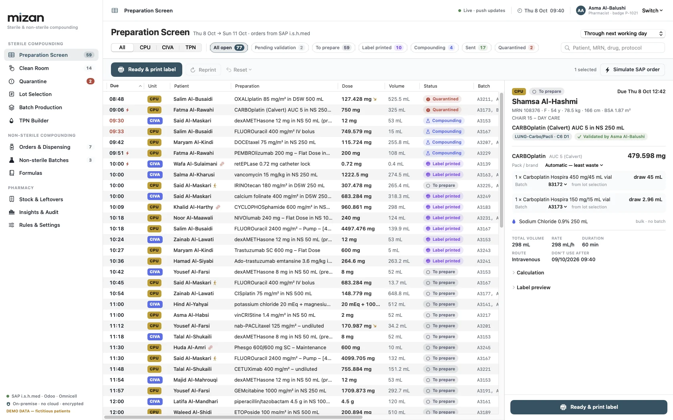The width and height of the screenshot is (673, 420).
Task: Click the AA user avatar
Action: pos(580,10)
